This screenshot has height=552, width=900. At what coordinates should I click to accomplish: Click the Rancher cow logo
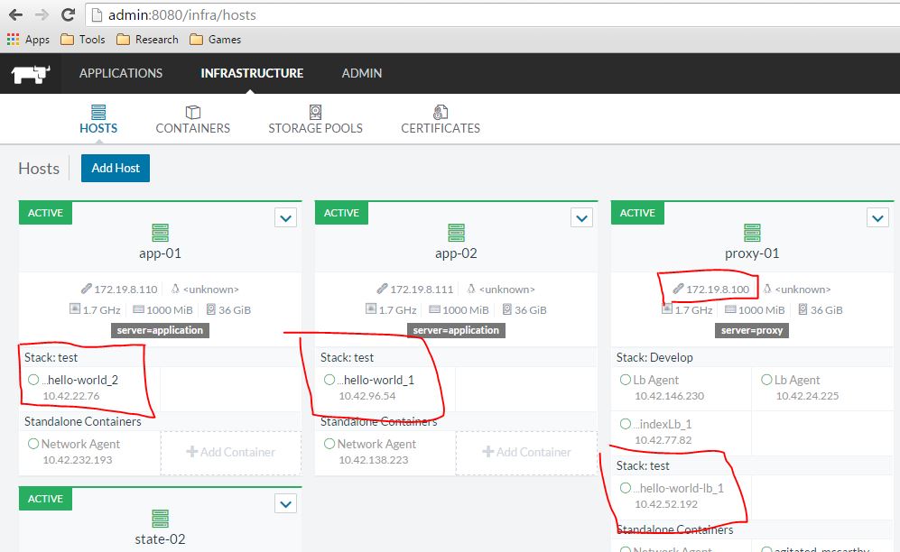pyautogui.click(x=31, y=74)
